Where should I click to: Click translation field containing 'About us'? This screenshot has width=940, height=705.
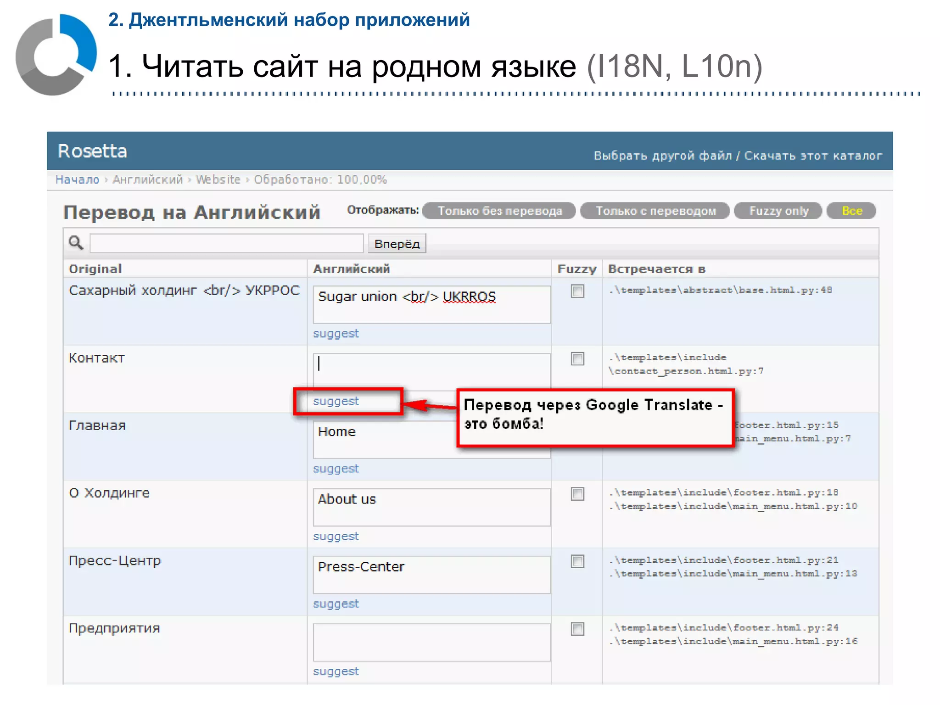pyautogui.click(x=431, y=507)
